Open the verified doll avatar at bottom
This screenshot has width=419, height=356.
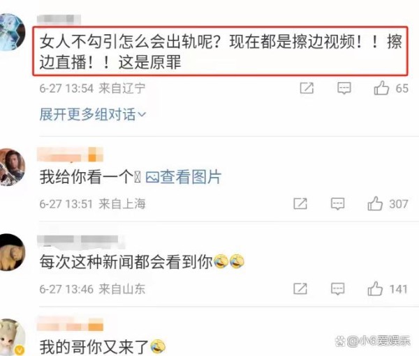pos(13,337)
